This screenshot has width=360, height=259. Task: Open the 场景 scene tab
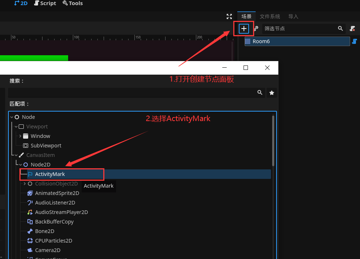tap(246, 16)
